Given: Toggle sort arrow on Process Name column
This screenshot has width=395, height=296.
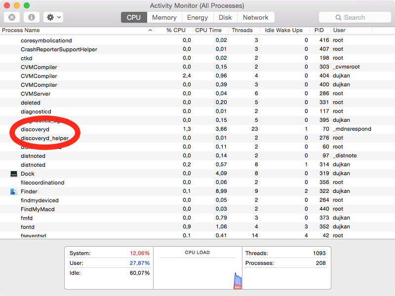Looking at the screenshot, I should click(x=150, y=30).
